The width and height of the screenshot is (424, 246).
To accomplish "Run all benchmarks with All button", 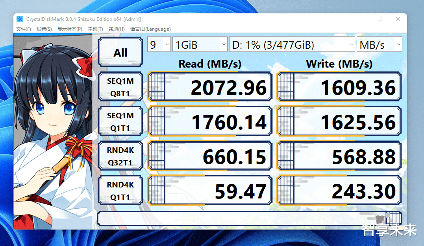I will pos(120,52).
